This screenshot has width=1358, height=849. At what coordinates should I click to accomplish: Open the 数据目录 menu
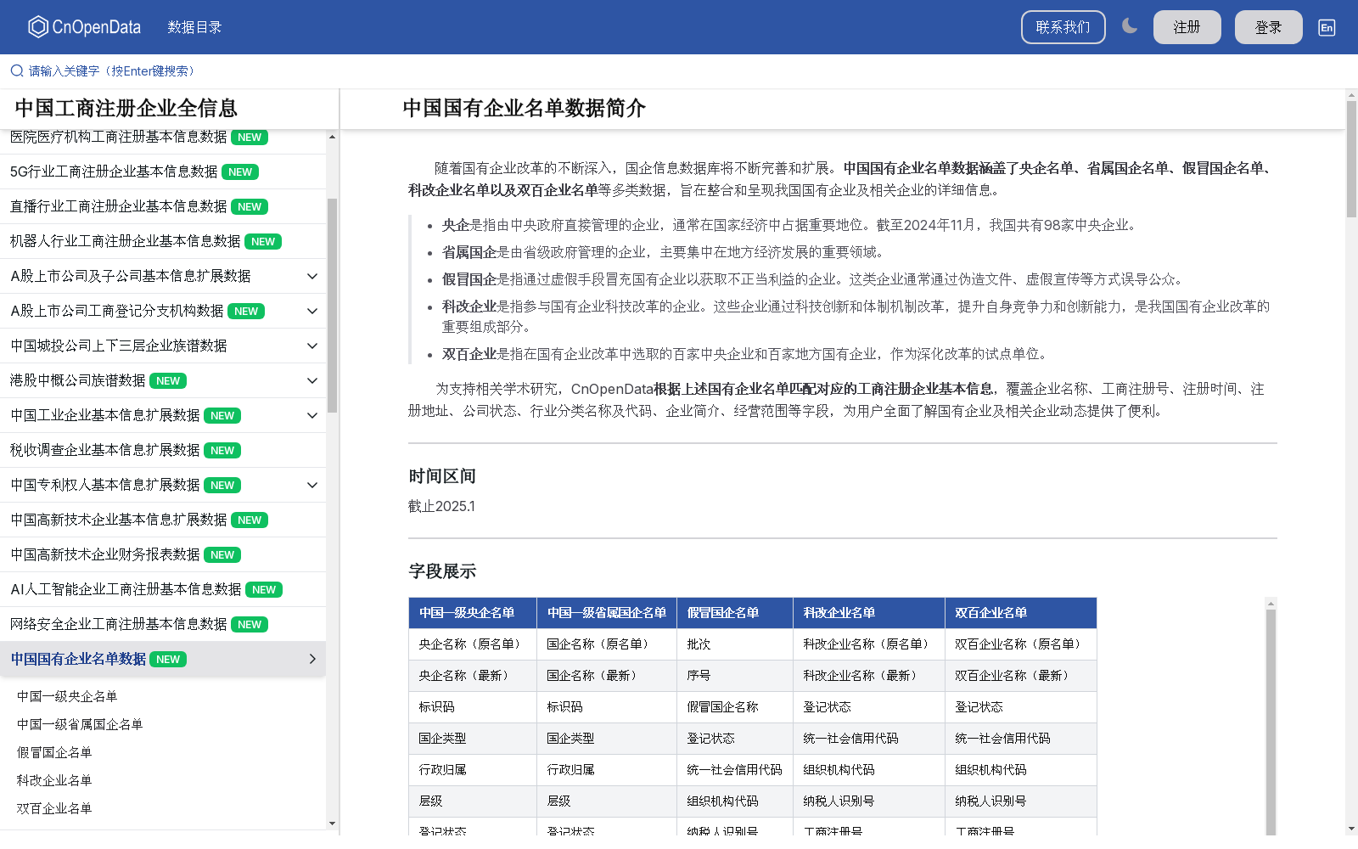194,26
